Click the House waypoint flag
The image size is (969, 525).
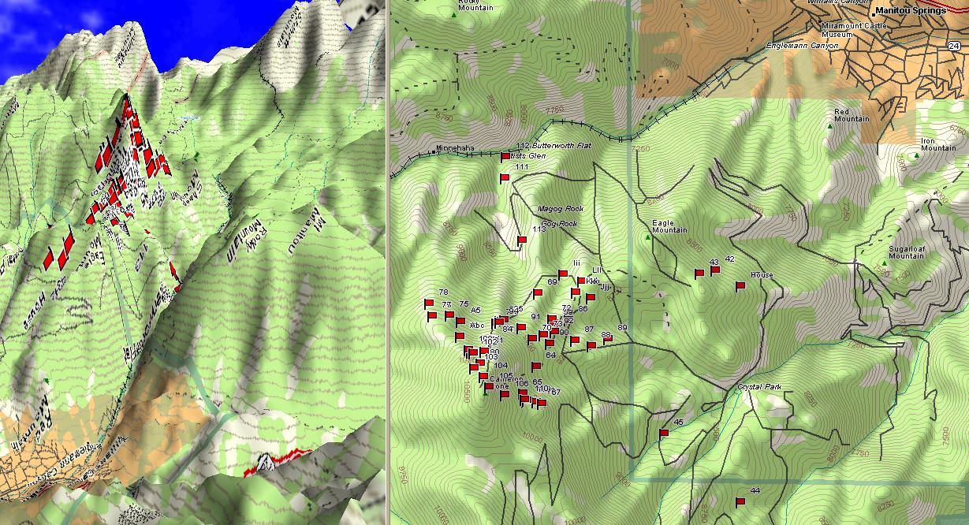[740, 286]
